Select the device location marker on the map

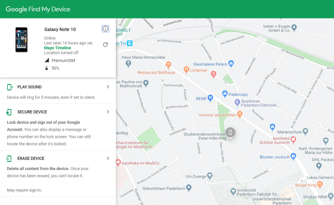pyautogui.click(x=230, y=132)
